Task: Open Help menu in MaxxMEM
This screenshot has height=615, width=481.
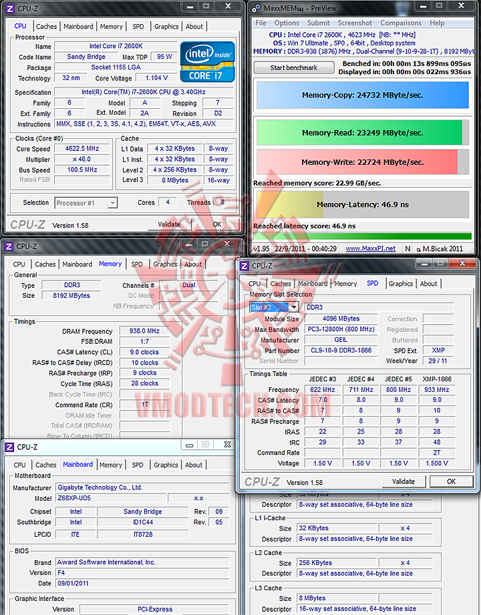Action: (x=437, y=23)
